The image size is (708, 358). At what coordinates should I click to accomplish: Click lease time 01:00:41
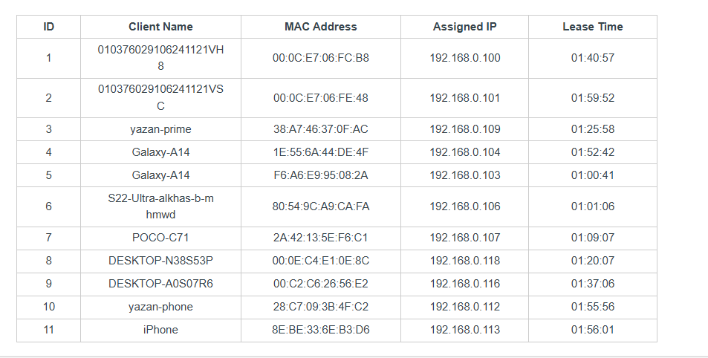(x=592, y=175)
